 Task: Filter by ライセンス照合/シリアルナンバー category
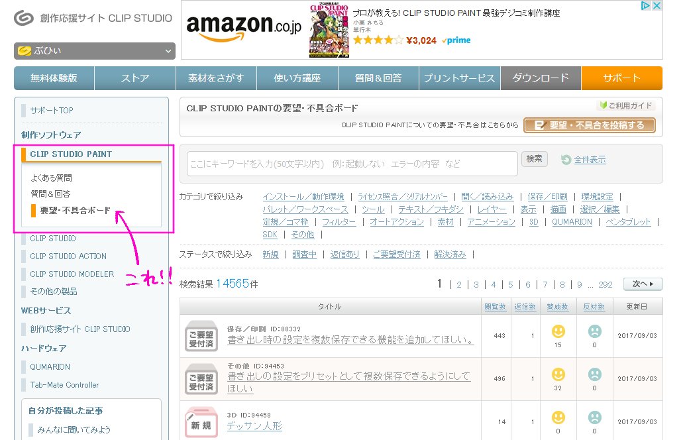(402, 197)
